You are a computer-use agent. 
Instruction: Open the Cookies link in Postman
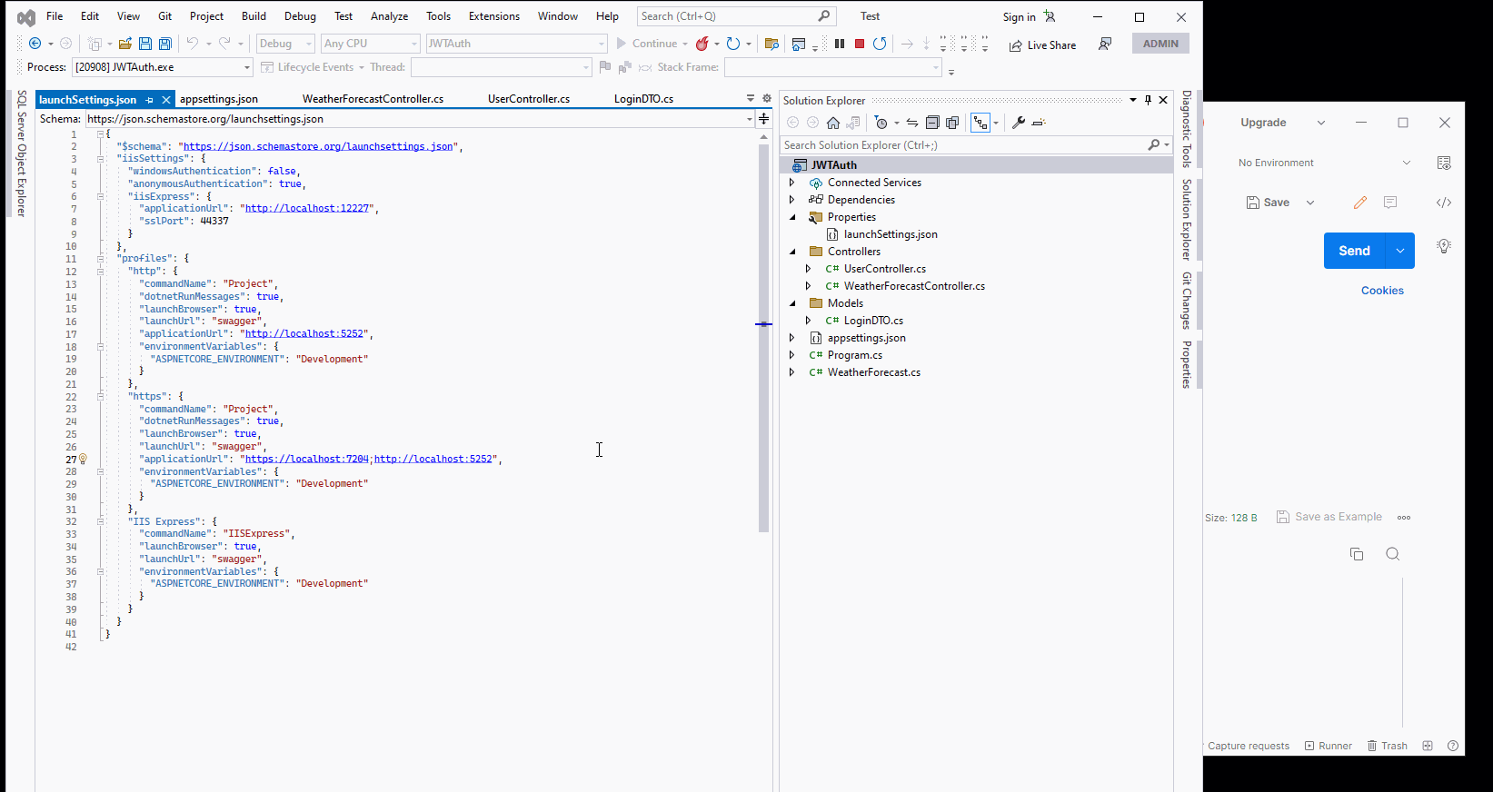[1382, 291]
